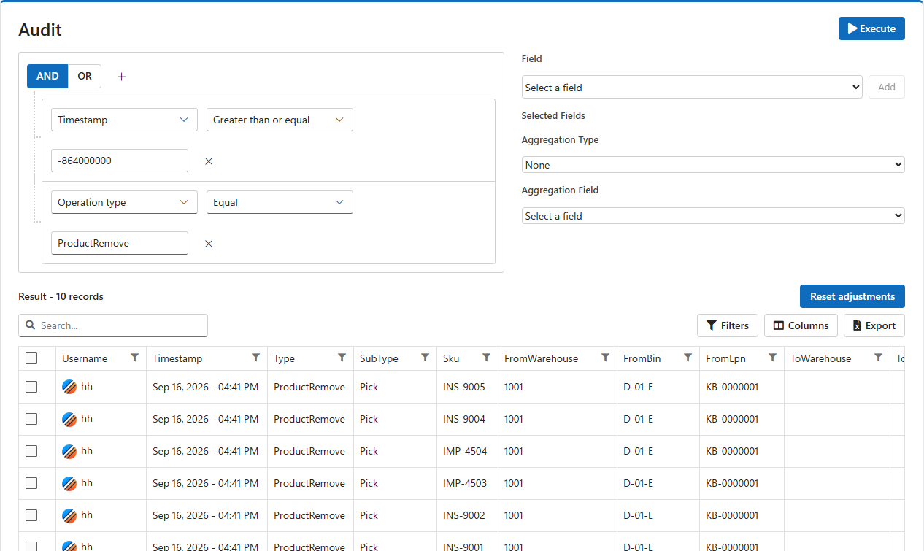Click the -864000000 value input

120,161
